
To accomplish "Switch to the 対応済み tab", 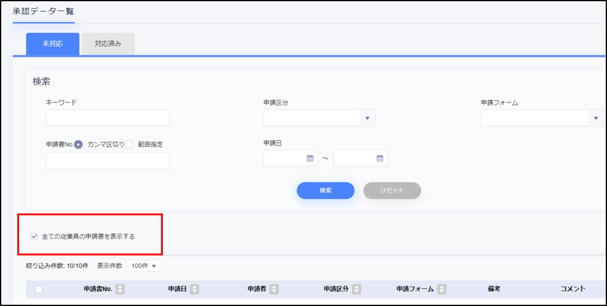I will [108, 44].
